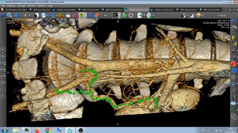Open Firefox from the taskbar
The image size is (238, 133).
tap(37, 130)
